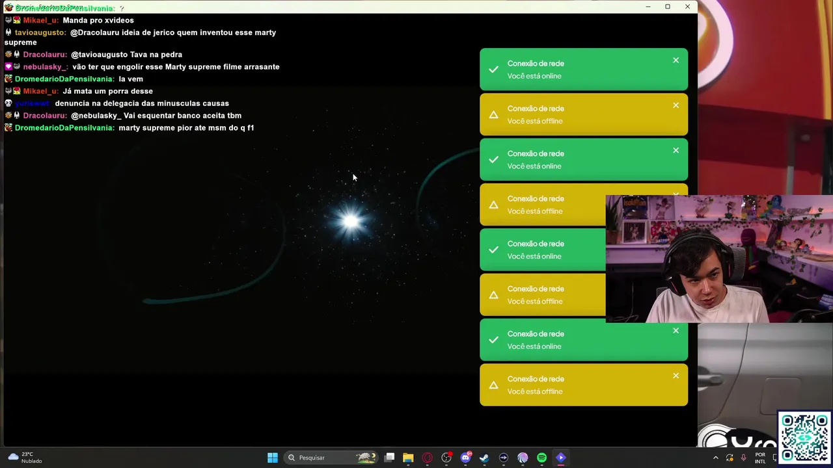The width and height of the screenshot is (833, 468).
Task: Click checkmark icon in third online notification
Action: coord(493,250)
